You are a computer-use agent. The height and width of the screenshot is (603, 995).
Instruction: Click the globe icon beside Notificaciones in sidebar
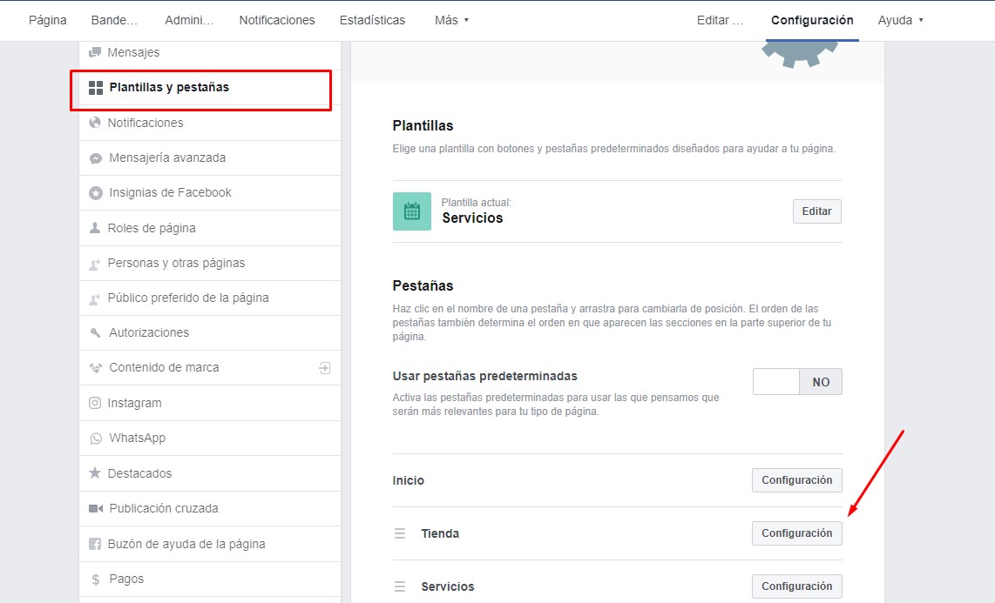(95, 122)
